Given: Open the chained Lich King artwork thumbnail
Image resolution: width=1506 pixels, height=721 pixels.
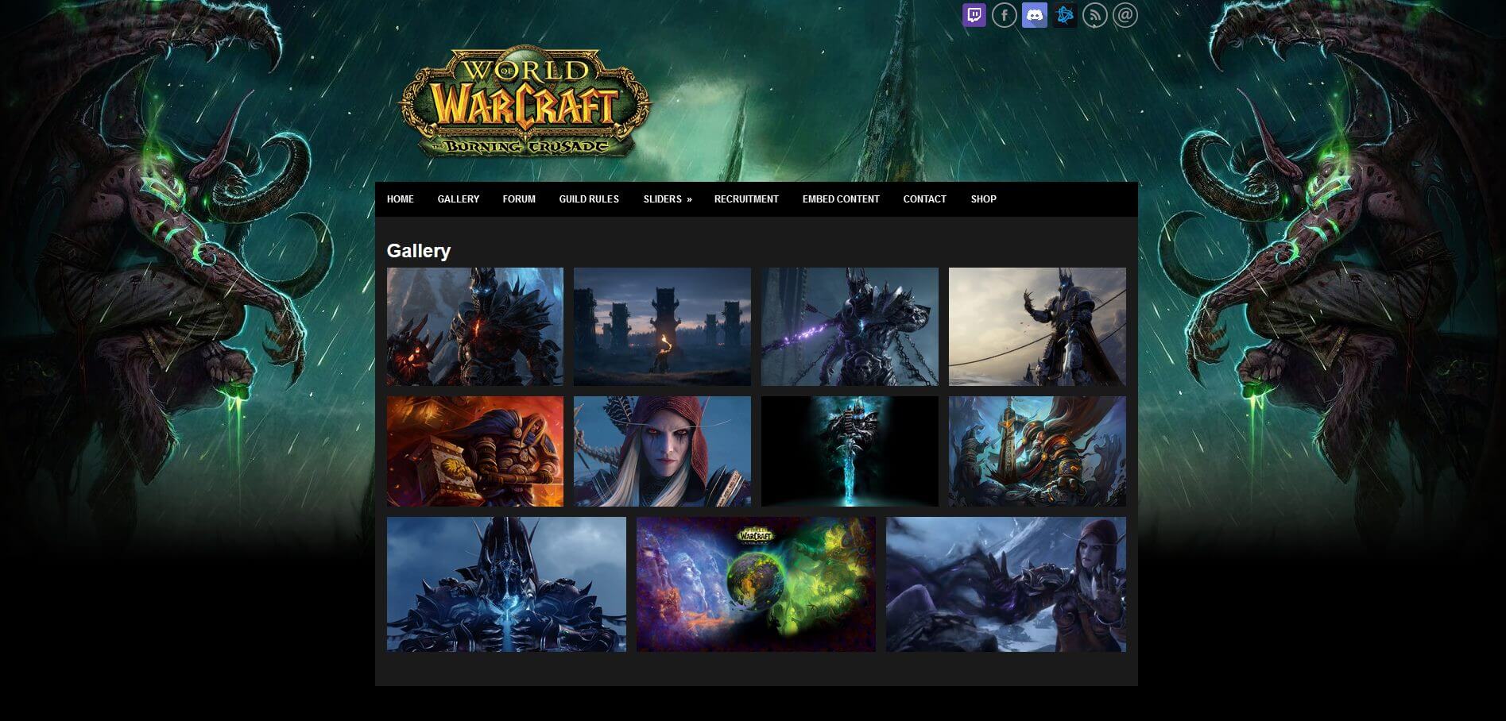Looking at the screenshot, I should point(850,326).
